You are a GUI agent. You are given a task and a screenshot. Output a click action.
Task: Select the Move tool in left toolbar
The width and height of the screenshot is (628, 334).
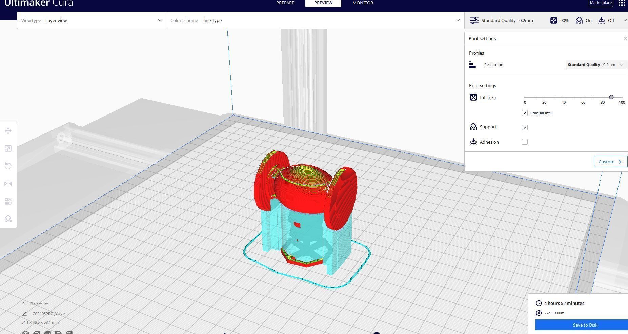[x=8, y=131]
